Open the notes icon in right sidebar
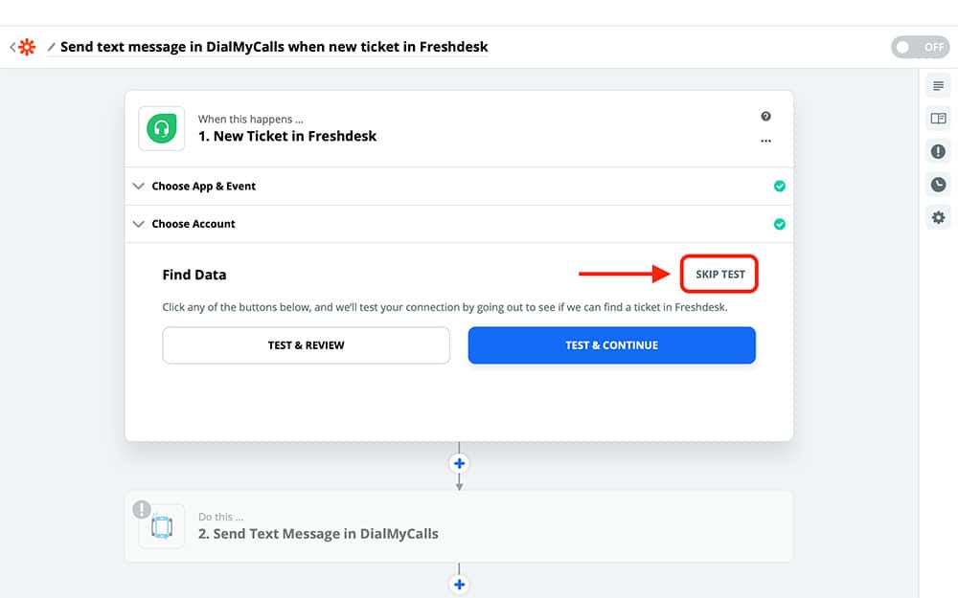 [x=938, y=86]
